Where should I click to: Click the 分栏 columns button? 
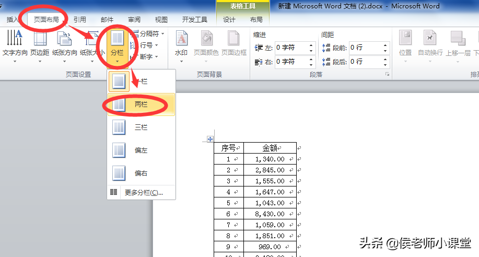117,46
